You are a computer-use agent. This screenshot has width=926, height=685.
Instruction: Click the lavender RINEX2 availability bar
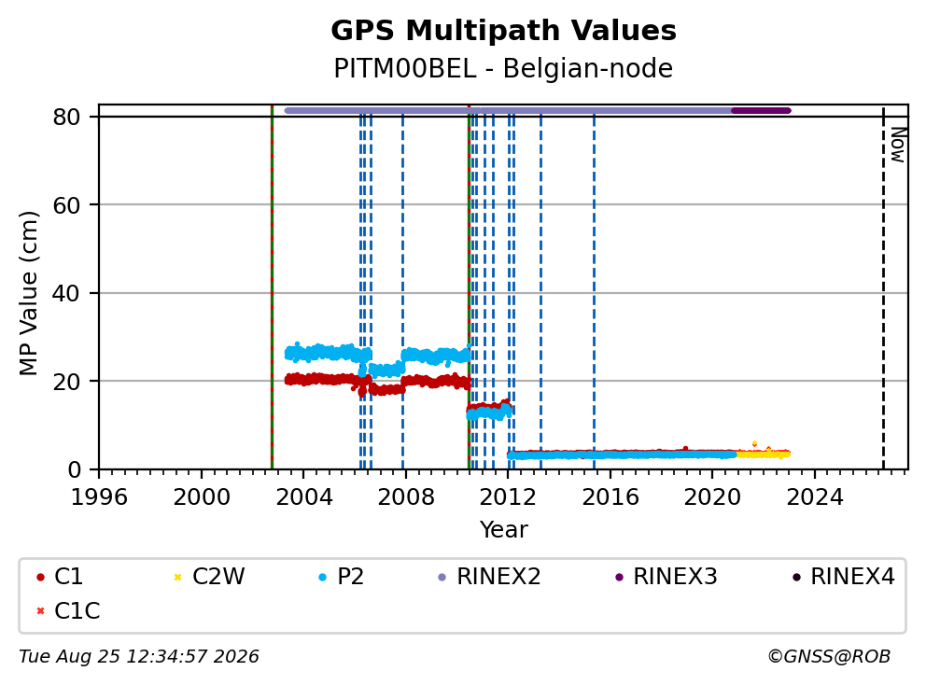click(508, 110)
